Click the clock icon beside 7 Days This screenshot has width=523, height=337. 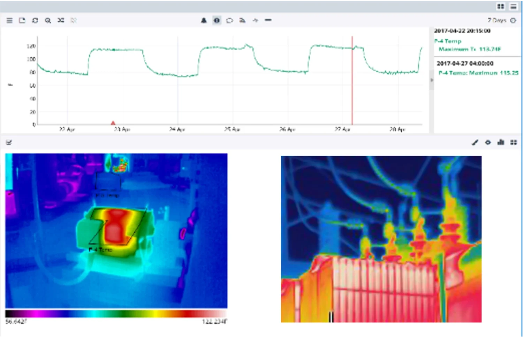coord(513,21)
